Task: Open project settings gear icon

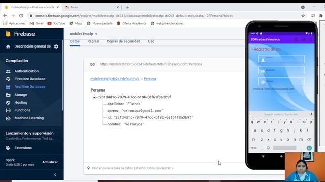Action: pos(56,47)
